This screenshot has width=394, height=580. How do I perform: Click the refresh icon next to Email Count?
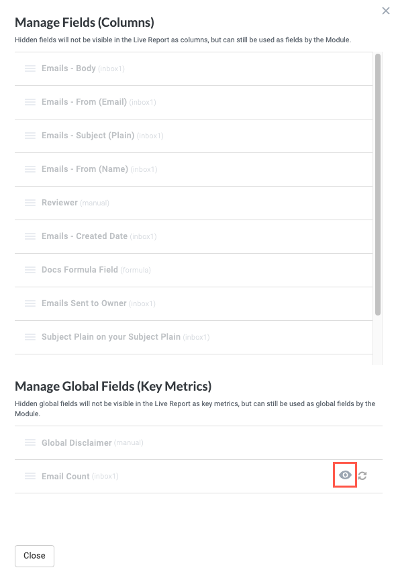pyautogui.click(x=361, y=476)
